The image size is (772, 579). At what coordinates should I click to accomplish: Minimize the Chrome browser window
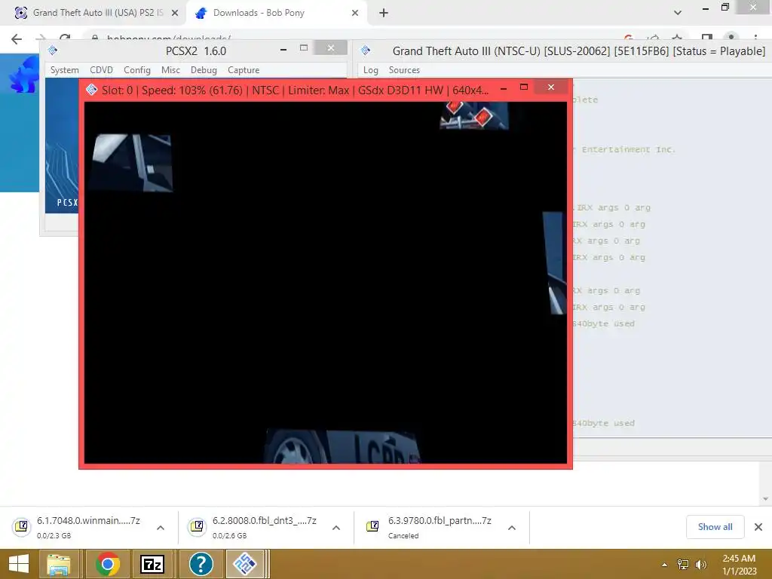pos(706,8)
